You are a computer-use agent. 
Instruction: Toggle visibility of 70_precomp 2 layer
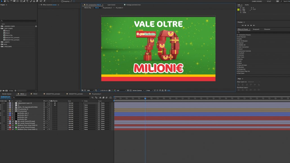pyautogui.click(x=1, y=109)
